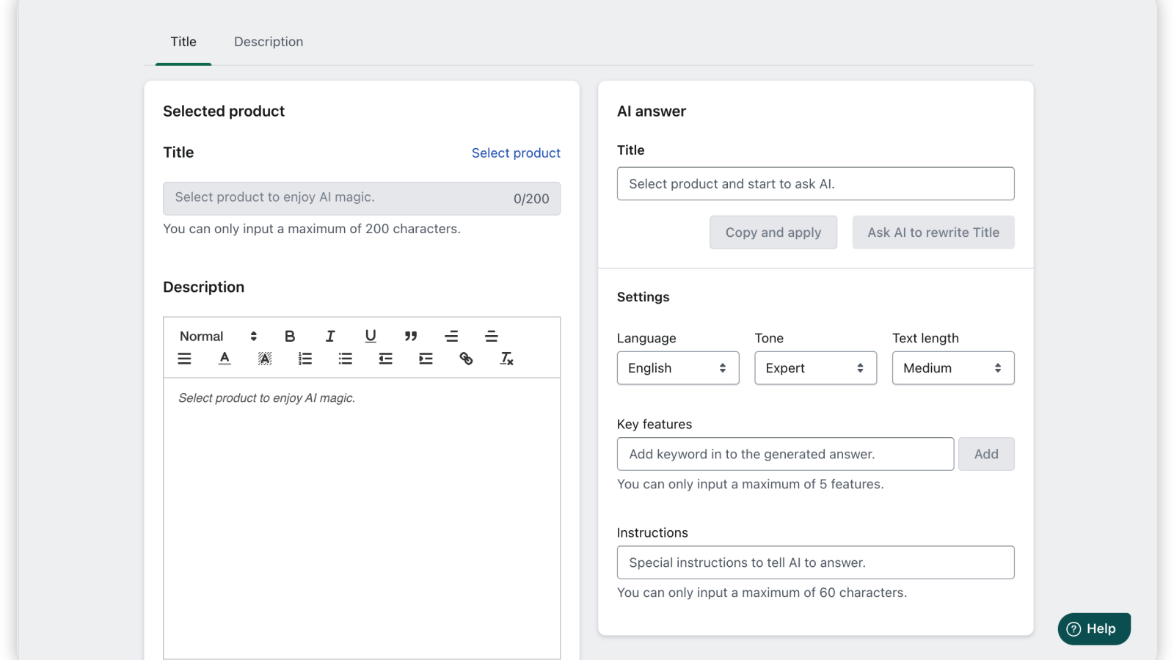Open the Normal paragraph style dropdown

(218, 336)
